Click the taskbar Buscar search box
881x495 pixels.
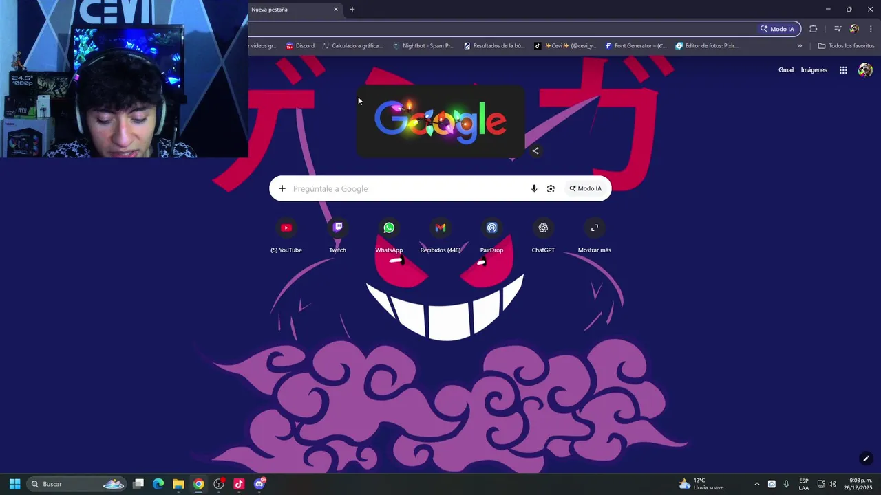pyautogui.click(x=77, y=484)
